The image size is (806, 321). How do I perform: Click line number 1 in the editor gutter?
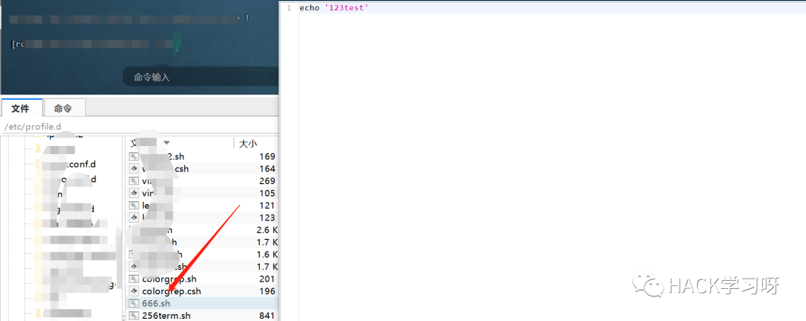click(289, 8)
